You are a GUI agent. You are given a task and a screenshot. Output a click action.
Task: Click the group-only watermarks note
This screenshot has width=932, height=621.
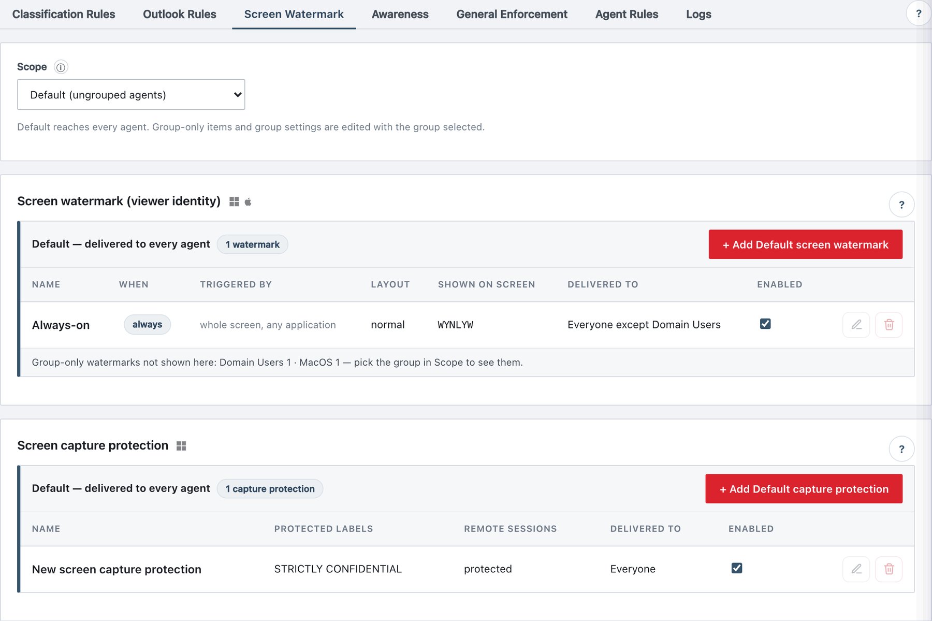(x=277, y=363)
